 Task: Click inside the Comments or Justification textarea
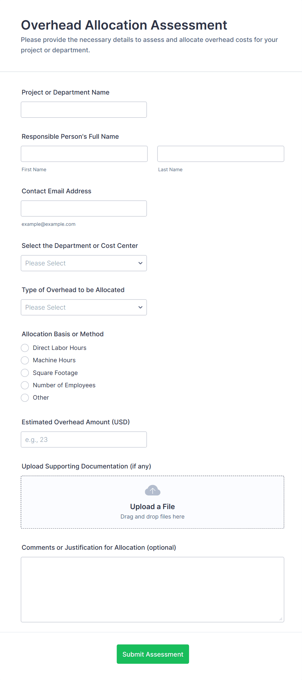click(152, 589)
